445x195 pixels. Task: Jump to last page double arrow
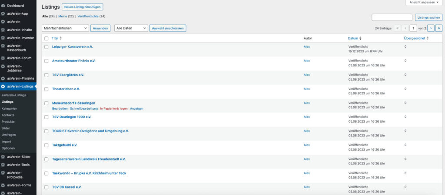pos(439,28)
